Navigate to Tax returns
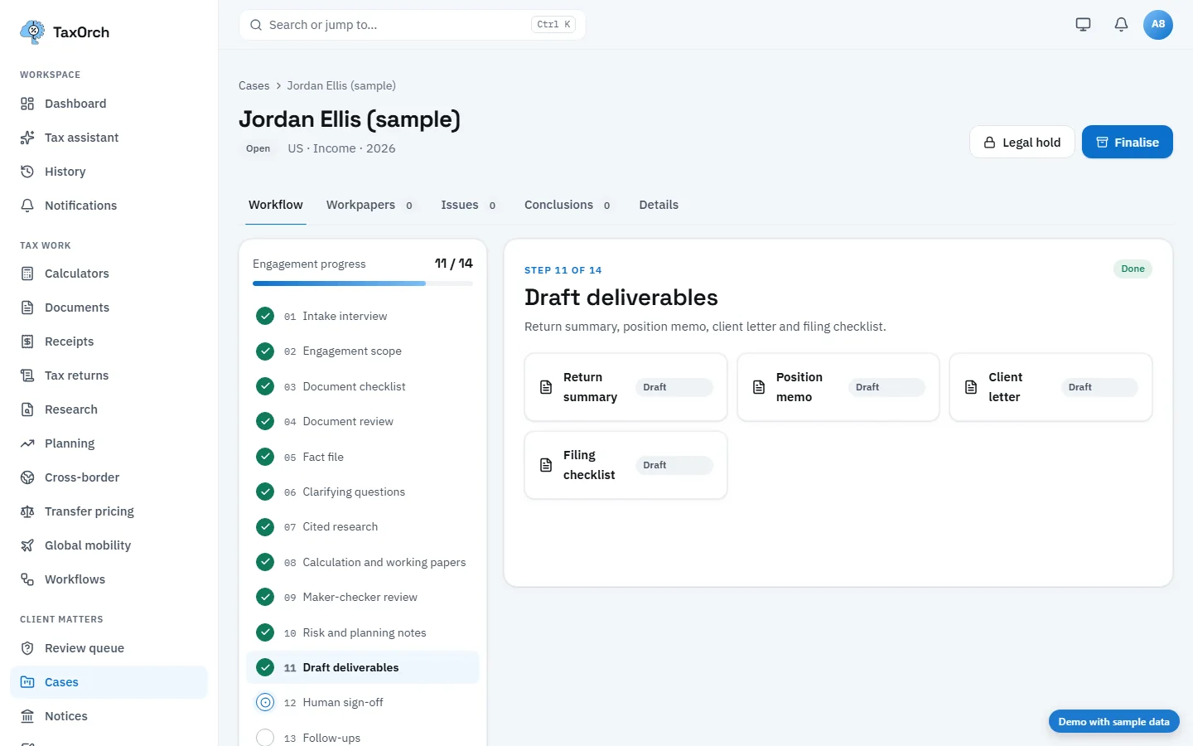 [x=109, y=375]
